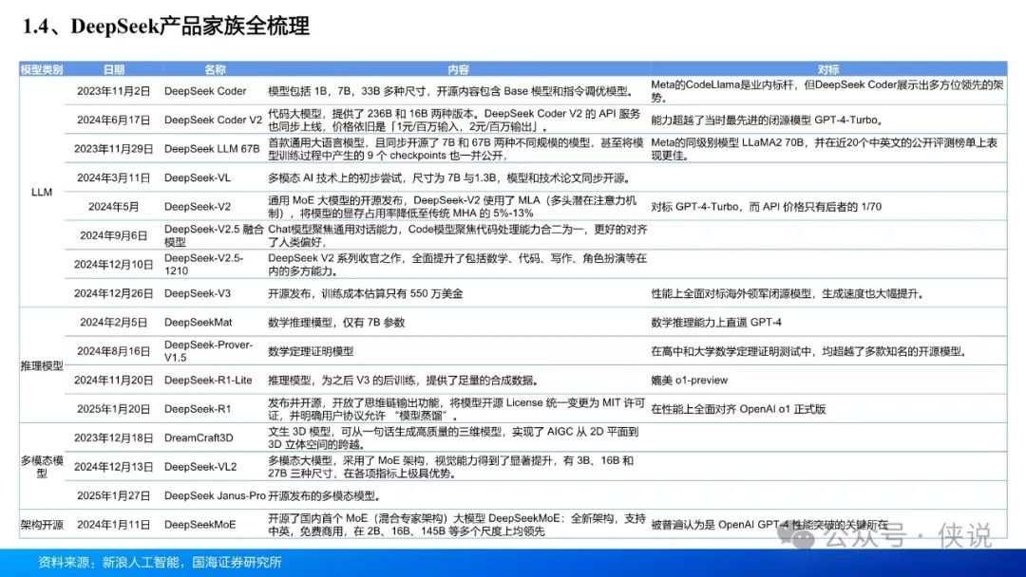Viewport: 1026px width, 577px height.
Task: Click the "模型类别" column header
Action: point(42,69)
